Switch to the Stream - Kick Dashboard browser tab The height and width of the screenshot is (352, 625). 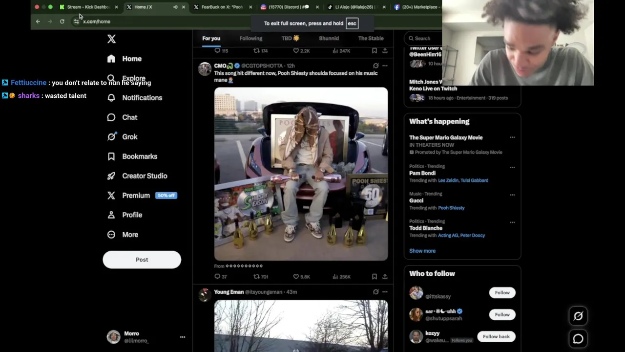pyautogui.click(x=88, y=7)
